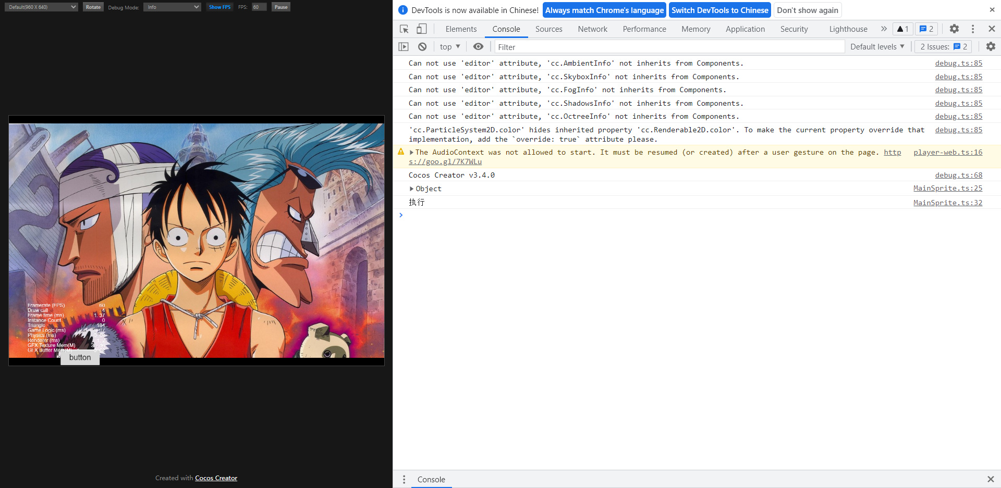Click Switch DevTools to Chinese button

coord(720,10)
